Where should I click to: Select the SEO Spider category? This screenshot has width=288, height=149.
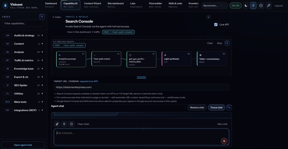(23, 85)
